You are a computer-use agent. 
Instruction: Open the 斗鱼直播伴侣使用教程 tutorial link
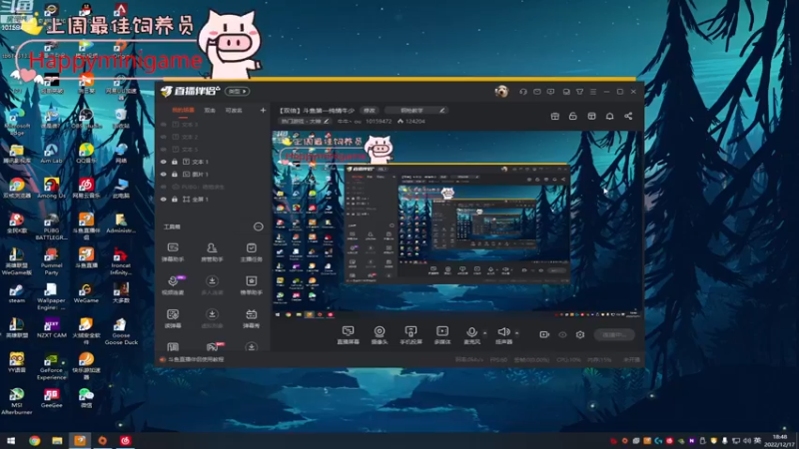[196, 359]
